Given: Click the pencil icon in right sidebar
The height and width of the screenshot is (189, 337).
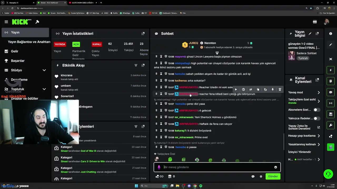Looking at the screenshot, I should click(x=331, y=45).
